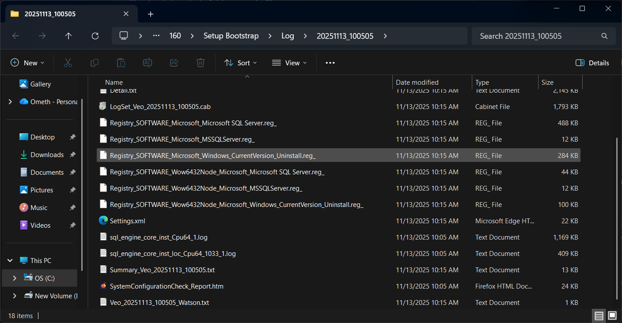Copy the selected file
Screen dimensions: 622x323
coord(94,63)
